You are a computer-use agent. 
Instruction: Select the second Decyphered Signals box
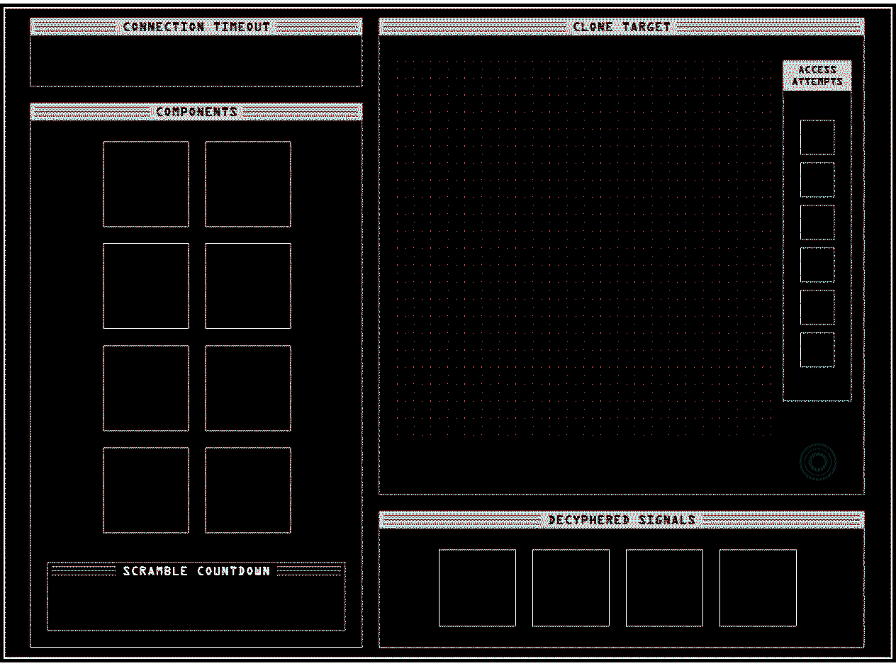(571, 588)
